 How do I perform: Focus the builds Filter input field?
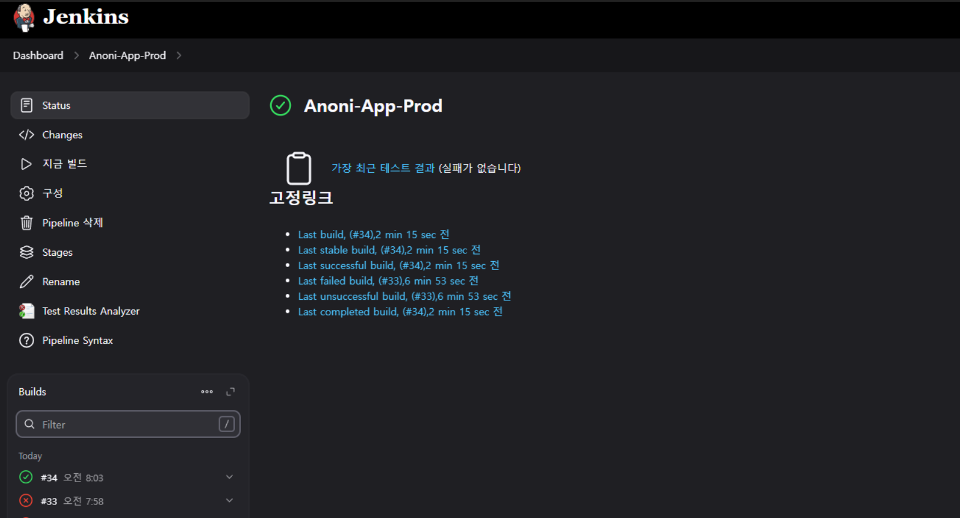click(128, 424)
